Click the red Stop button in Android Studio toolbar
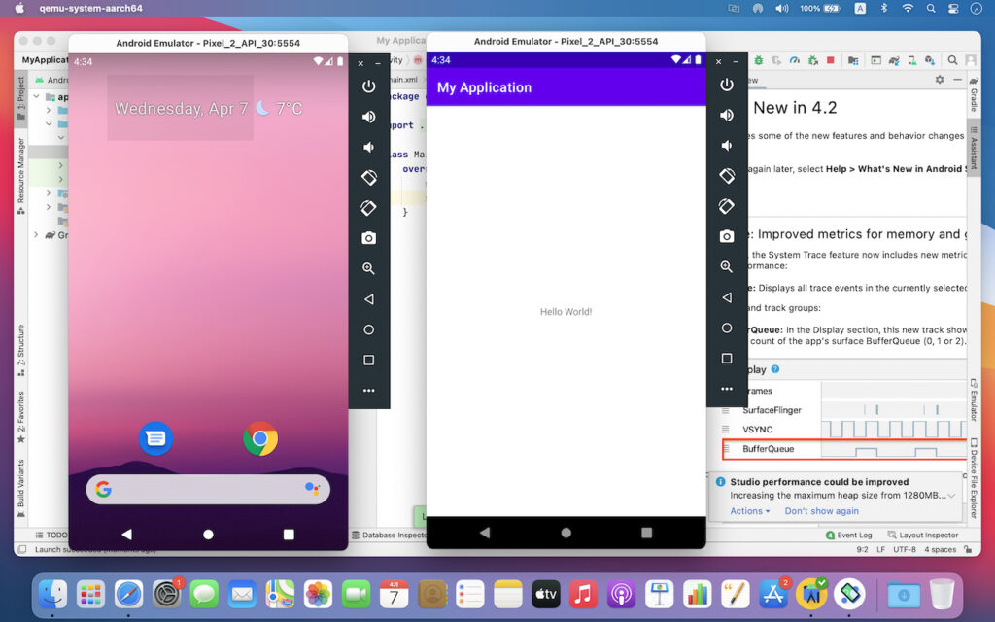Screen dimensions: 995x622 [830, 60]
